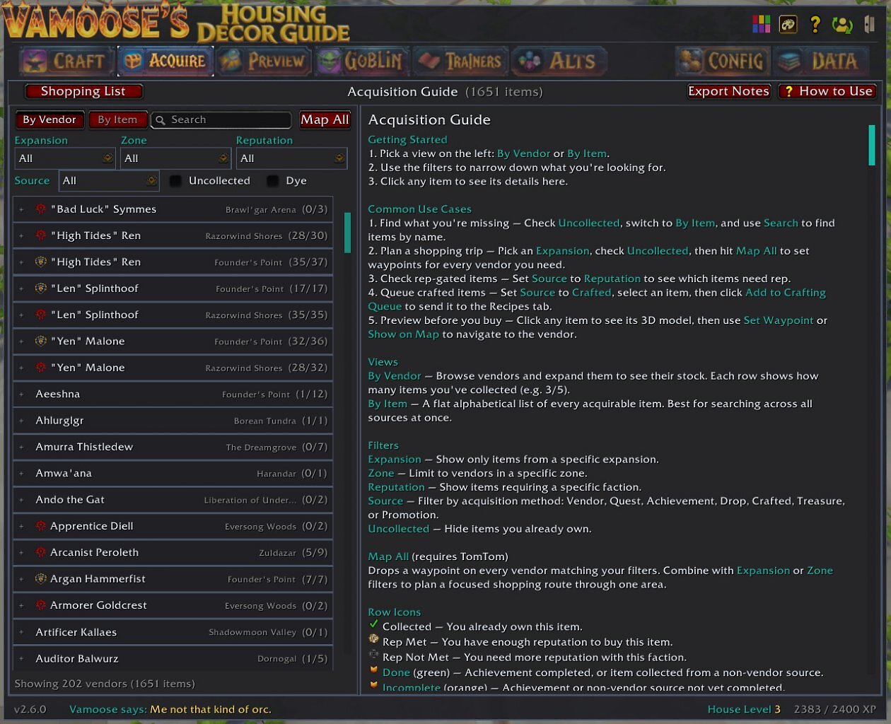Image resolution: width=891 pixels, height=724 pixels.
Task: Click Alliance icon on "Yen" Malone Founder's Point
Action: click(41, 341)
